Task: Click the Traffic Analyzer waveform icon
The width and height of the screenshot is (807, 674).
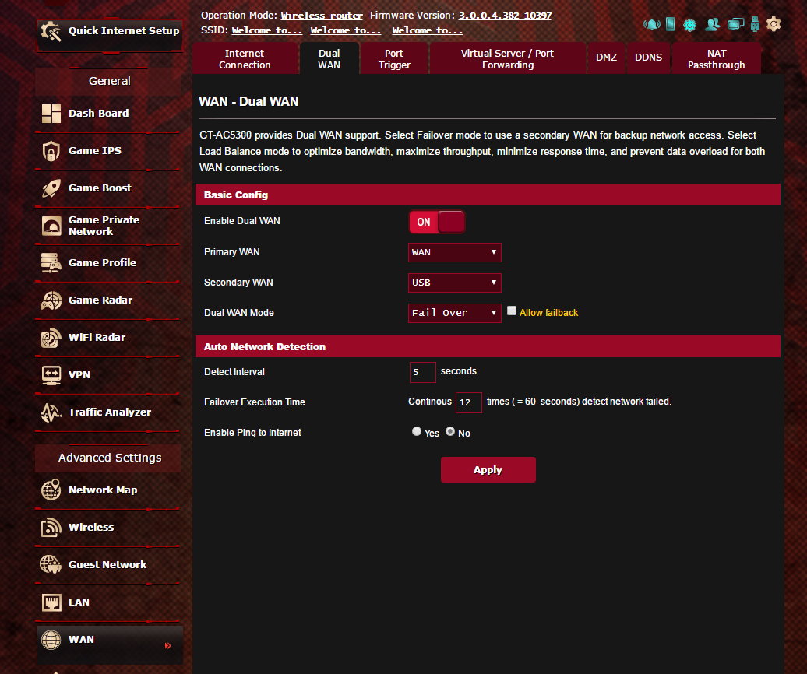Action: tap(51, 412)
